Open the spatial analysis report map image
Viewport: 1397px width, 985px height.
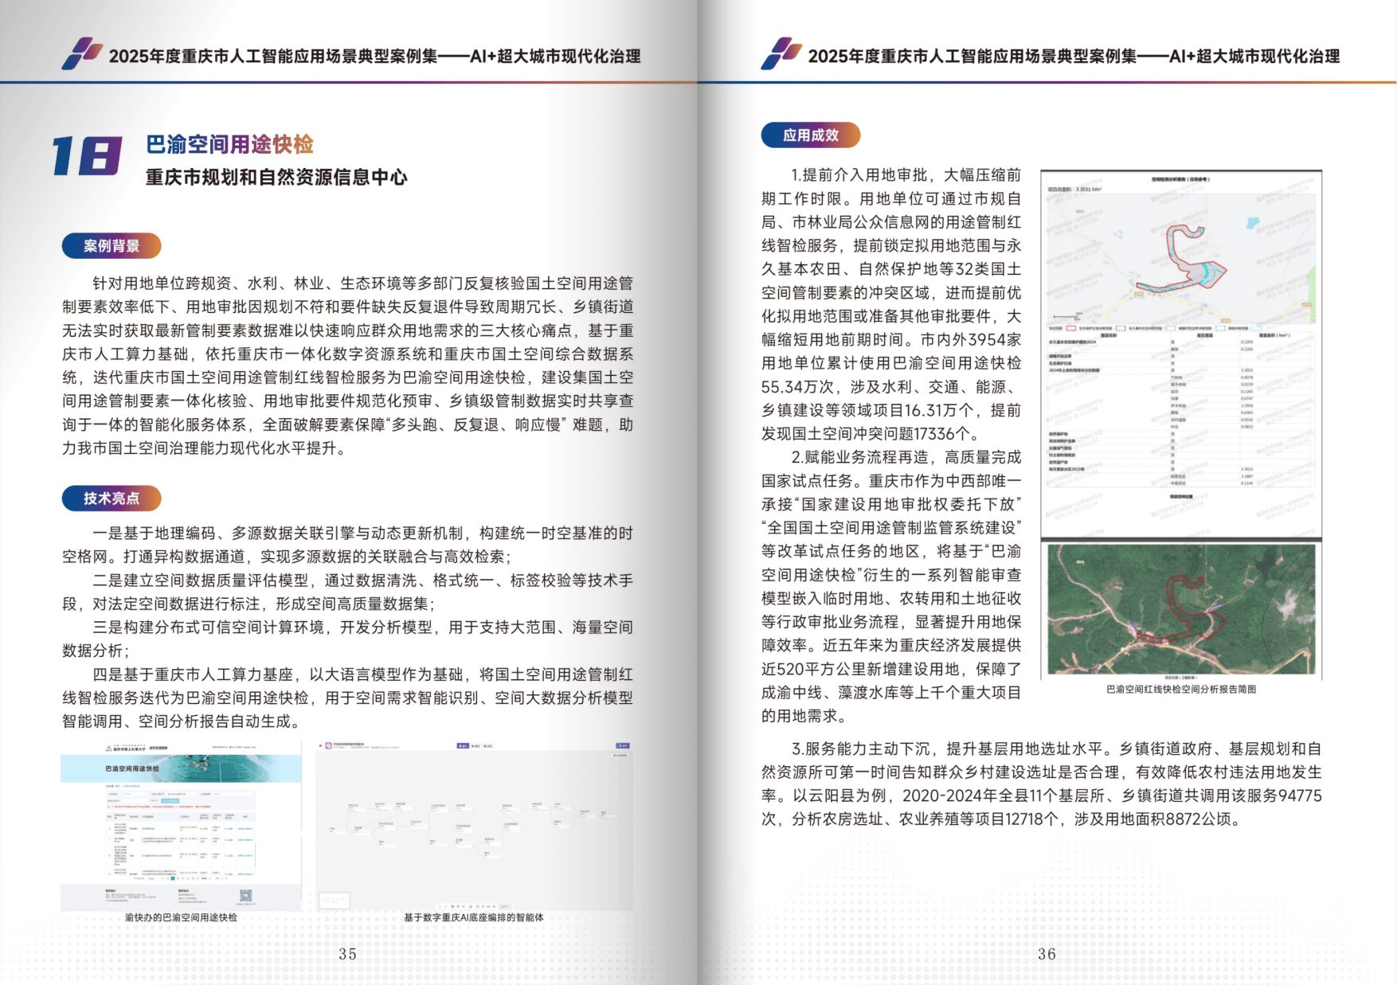[x=1180, y=353]
